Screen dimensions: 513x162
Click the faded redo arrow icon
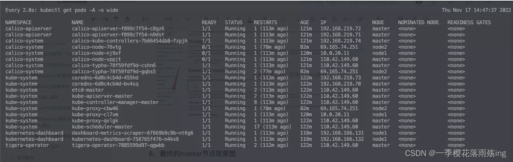coord(105,19)
